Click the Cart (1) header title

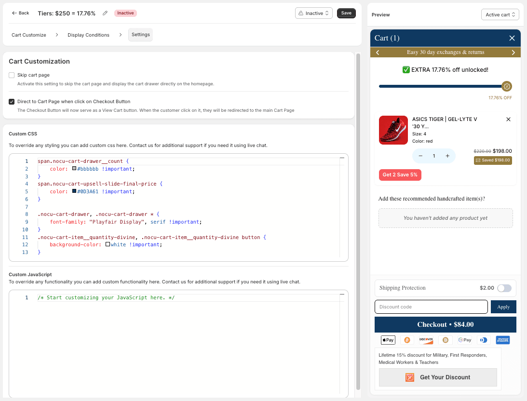(x=387, y=38)
